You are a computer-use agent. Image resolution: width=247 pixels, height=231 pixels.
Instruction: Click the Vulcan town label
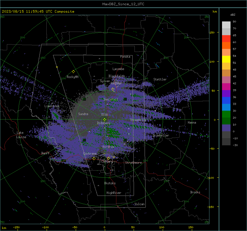click(139, 204)
